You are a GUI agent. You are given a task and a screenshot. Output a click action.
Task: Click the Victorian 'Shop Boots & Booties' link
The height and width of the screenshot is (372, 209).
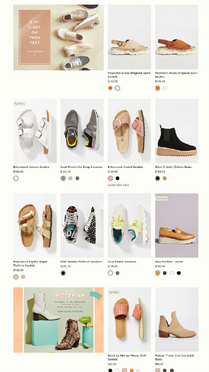tap(70, 311)
